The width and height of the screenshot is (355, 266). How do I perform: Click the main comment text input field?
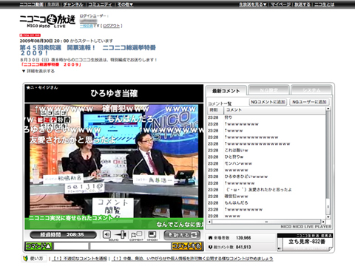(130, 246)
